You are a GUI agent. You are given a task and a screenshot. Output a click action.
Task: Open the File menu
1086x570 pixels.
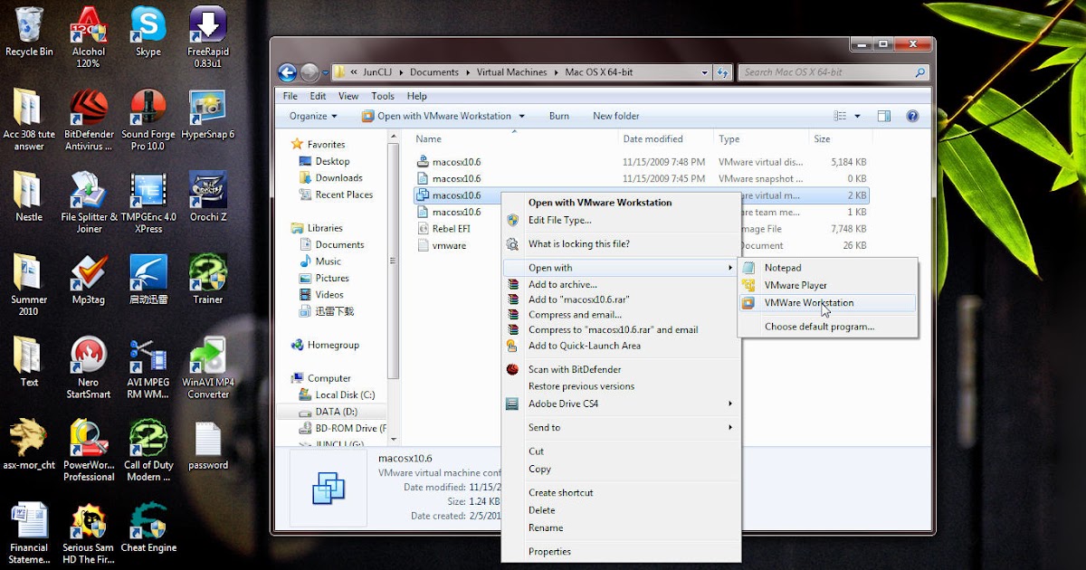291,96
